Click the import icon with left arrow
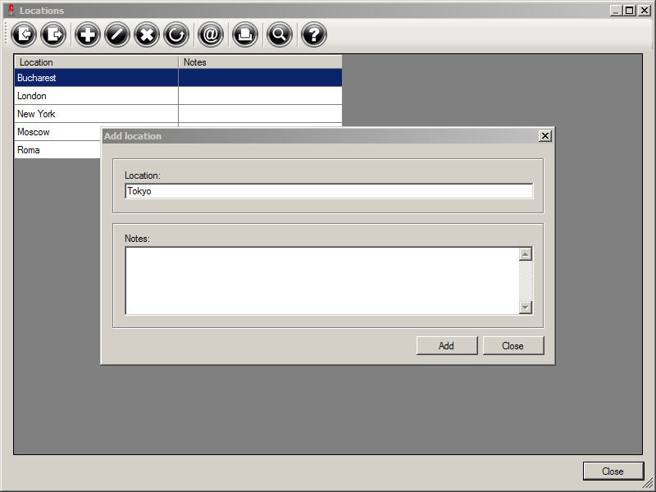The image size is (656, 492). pyautogui.click(x=25, y=34)
